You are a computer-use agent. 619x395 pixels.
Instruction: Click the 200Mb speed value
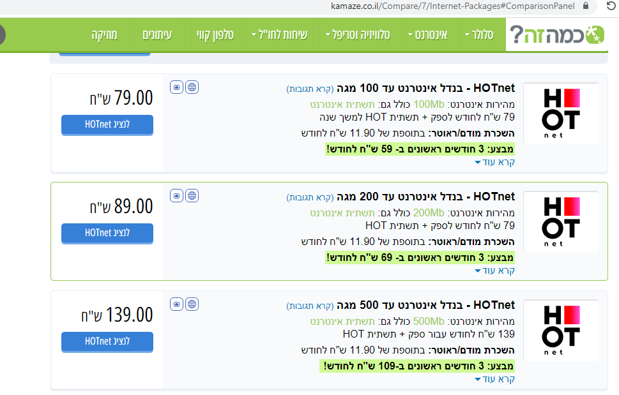[x=429, y=213]
